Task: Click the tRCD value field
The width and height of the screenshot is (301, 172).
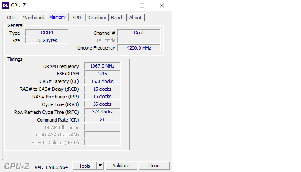Action: click(x=102, y=89)
